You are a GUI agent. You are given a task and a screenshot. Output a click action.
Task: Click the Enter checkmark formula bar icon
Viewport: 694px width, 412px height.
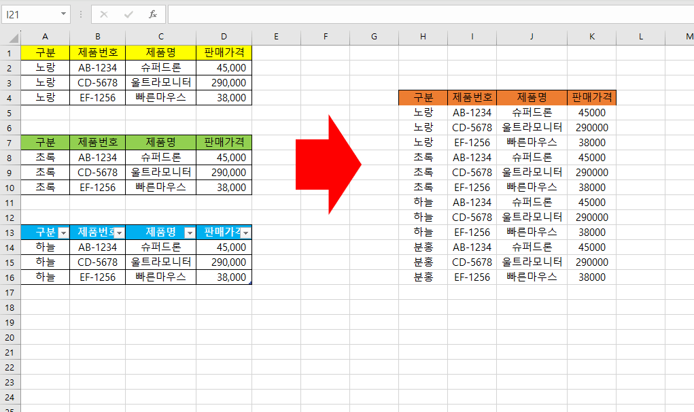[128, 14]
